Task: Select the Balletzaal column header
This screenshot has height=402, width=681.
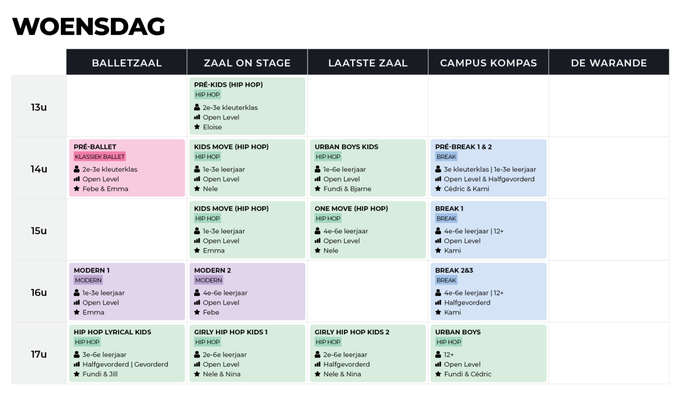Action: pyautogui.click(x=127, y=63)
